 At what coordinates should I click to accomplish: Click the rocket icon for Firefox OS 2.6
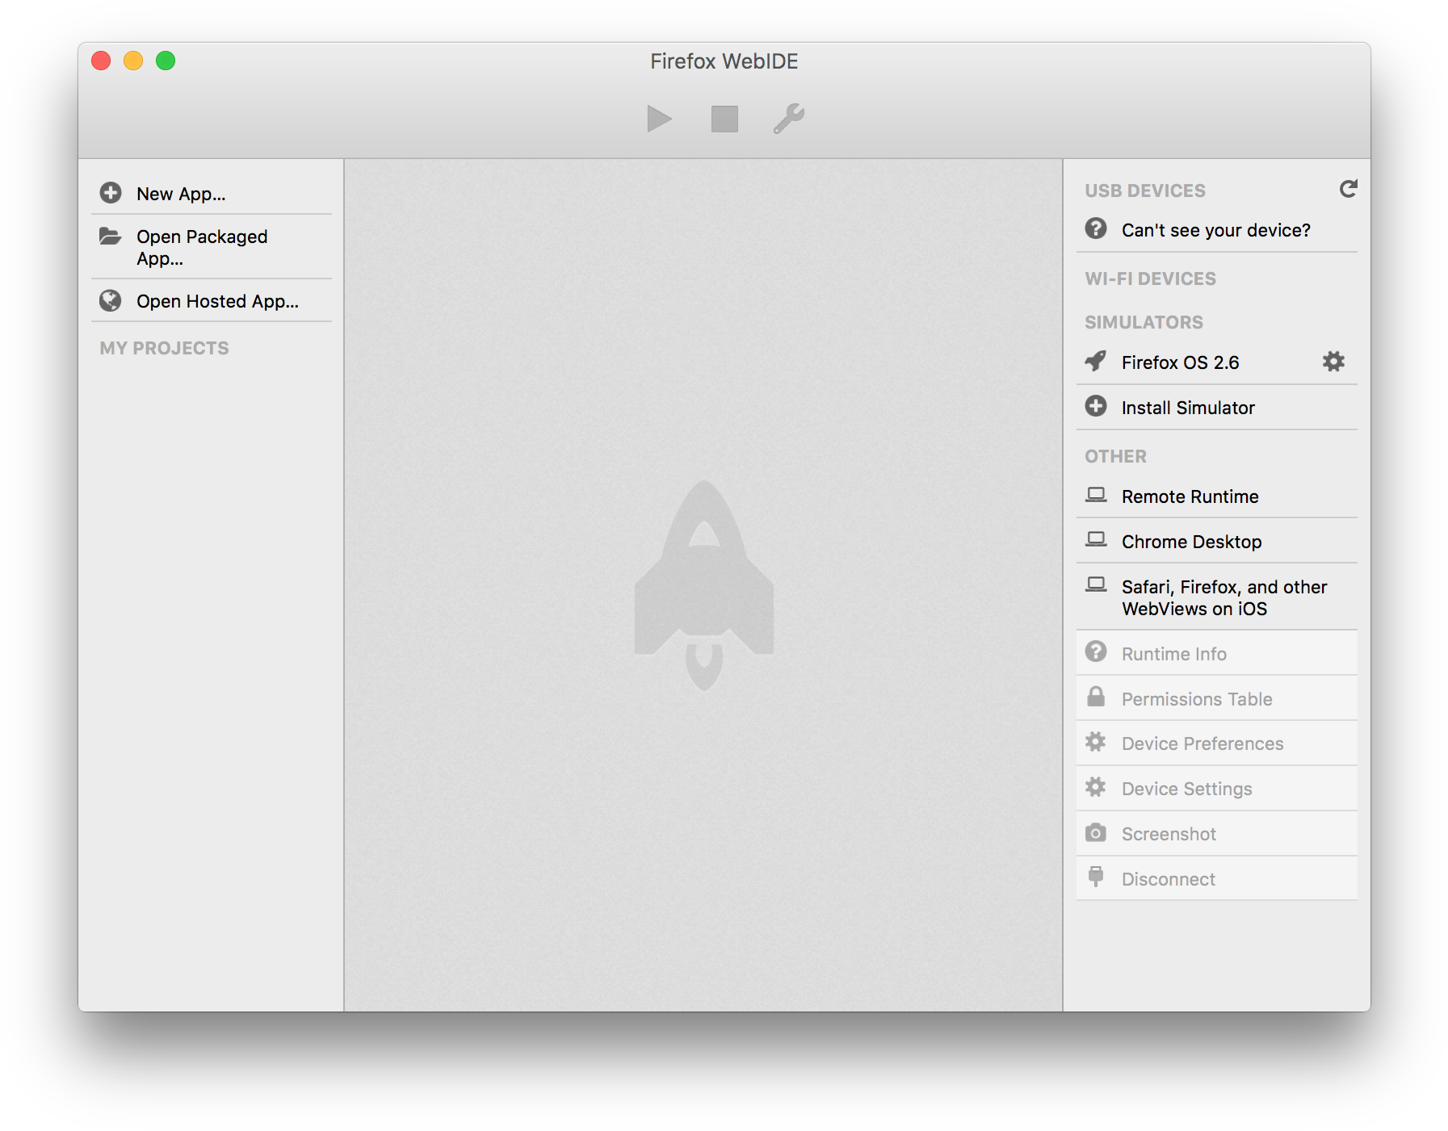1096,361
